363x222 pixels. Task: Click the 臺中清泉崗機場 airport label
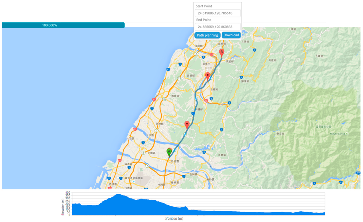(134, 178)
